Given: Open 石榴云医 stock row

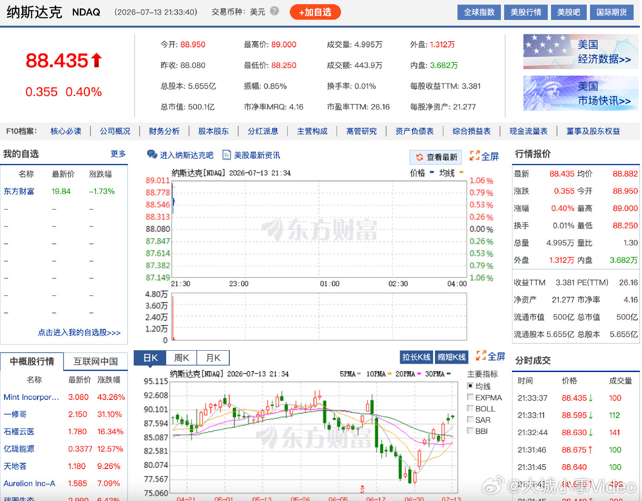Looking at the screenshot, I should (x=64, y=431).
